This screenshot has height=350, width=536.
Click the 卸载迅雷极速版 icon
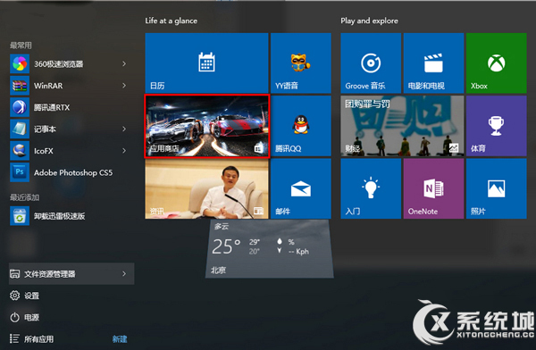tap(20, 216)
